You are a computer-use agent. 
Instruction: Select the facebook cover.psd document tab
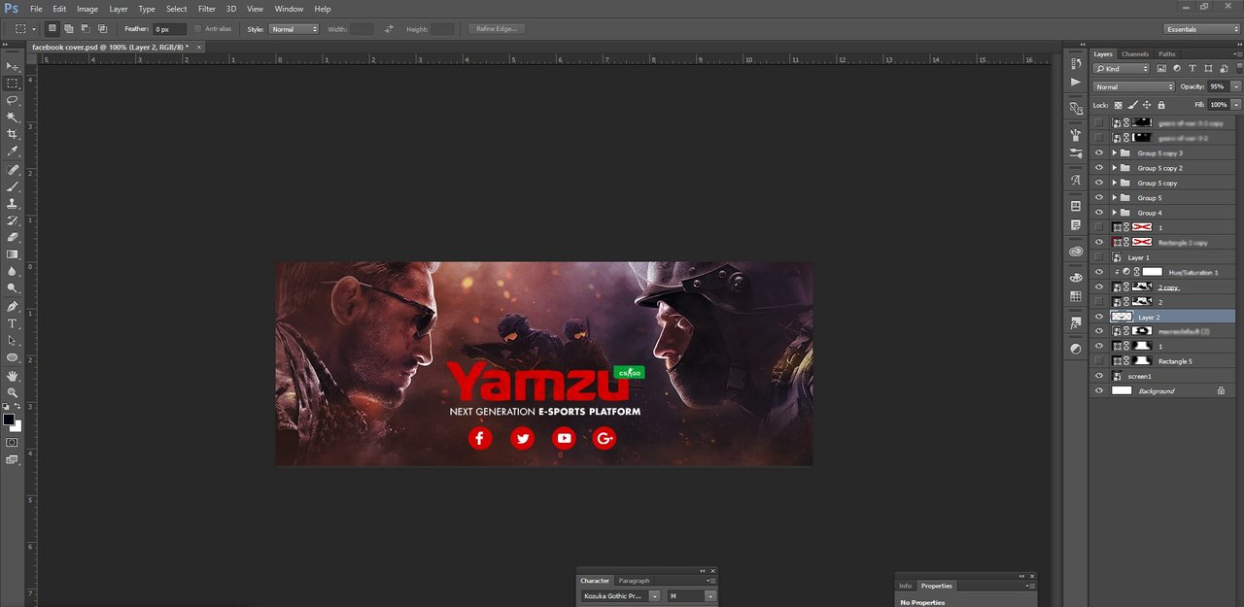[117, 47]
